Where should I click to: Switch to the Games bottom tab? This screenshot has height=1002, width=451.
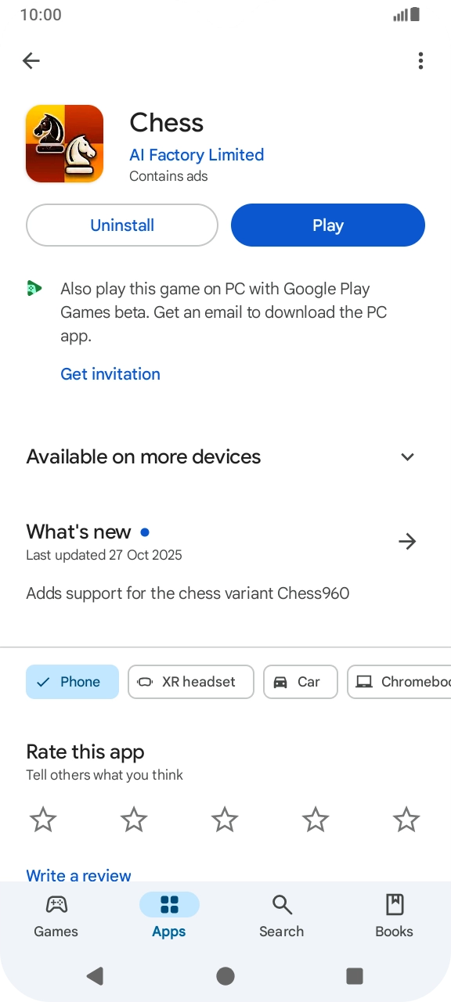[56, 914]
